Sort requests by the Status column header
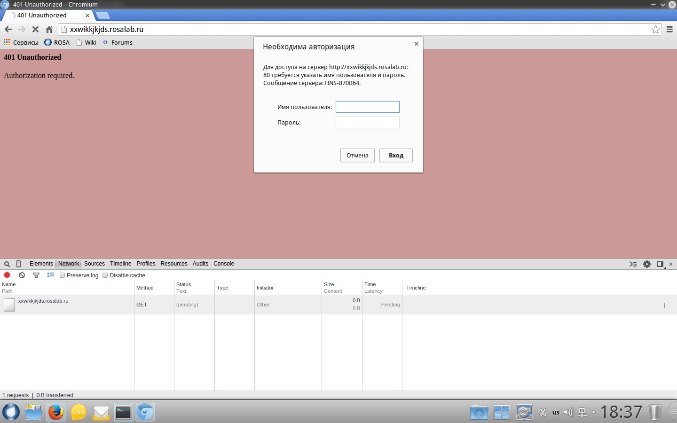Image resolution: width=677 pixels, height=423 pixels. tap(194, 288)
